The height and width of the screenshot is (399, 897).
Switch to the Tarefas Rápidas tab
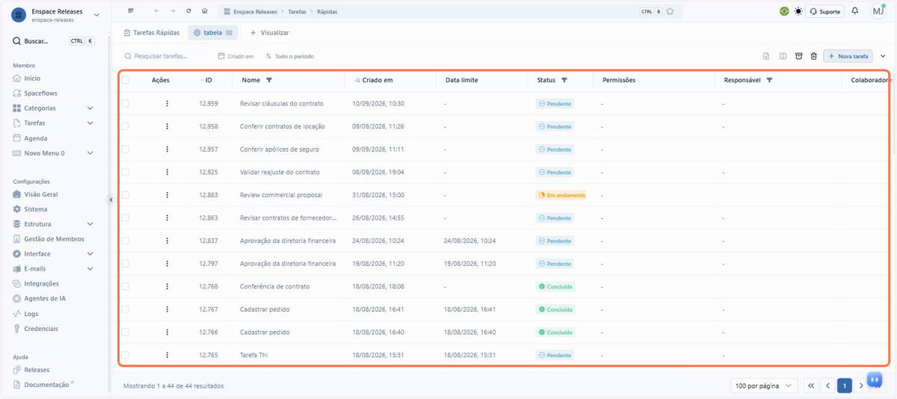pos(152,33)
